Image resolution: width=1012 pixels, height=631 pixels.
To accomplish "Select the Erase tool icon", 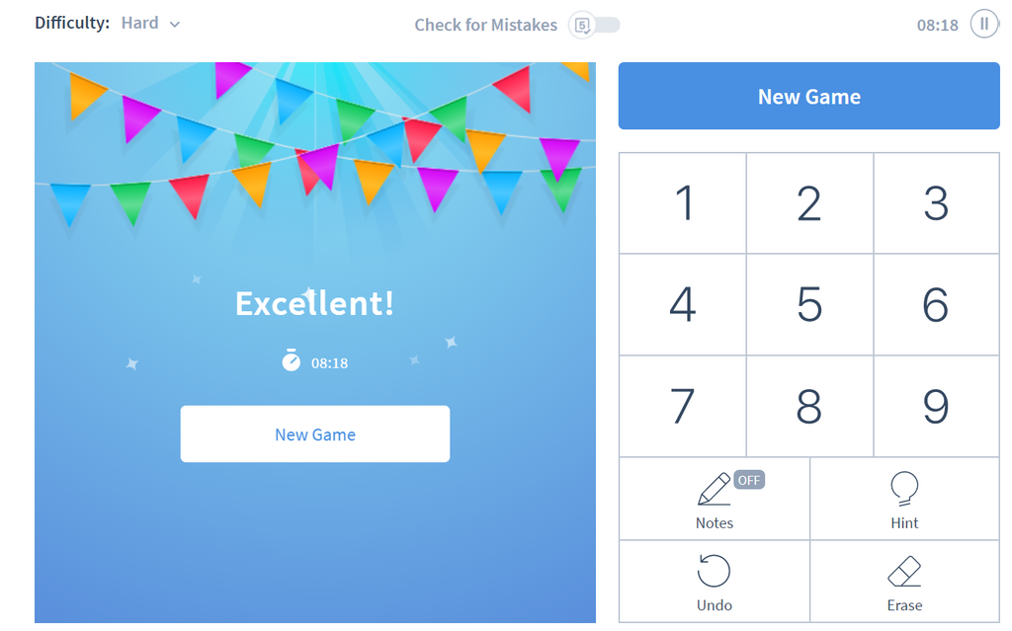I will pos(904,571).
